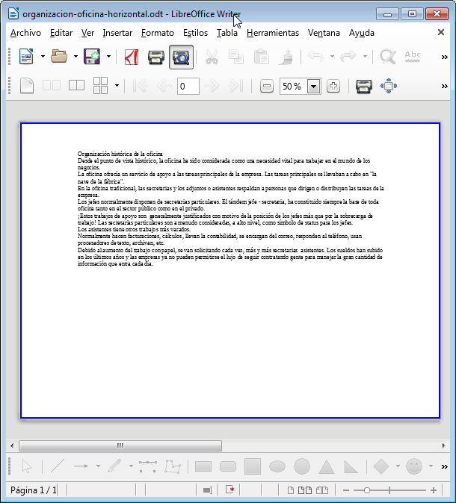Click the horizontal scrollbar thumb
Image resolution: width=456 pixels, height=503 pixels.
tap(120, 446)
